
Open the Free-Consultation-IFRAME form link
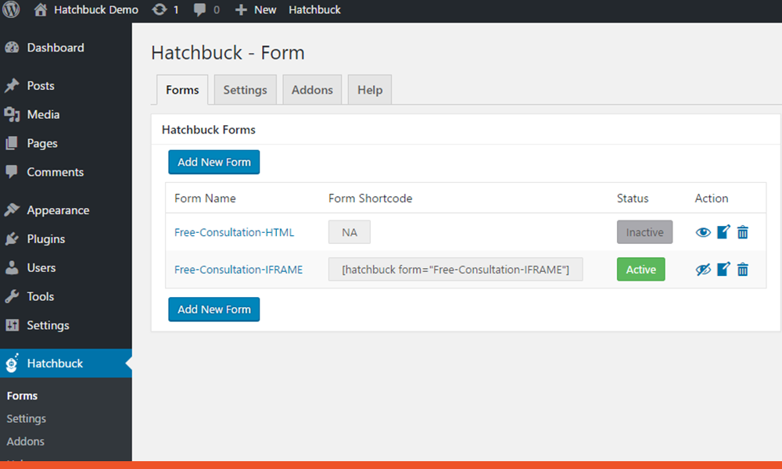[x=239, y=270]
